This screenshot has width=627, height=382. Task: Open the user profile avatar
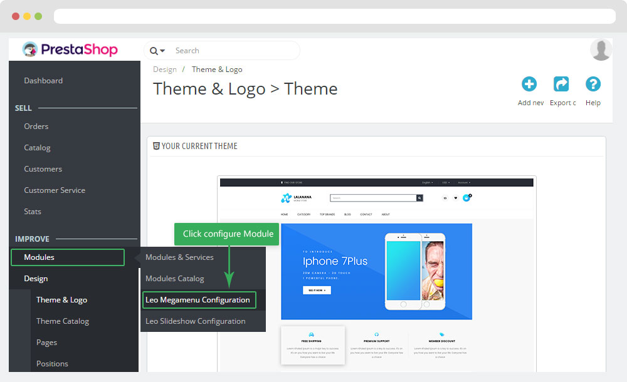tap(601, 50)
